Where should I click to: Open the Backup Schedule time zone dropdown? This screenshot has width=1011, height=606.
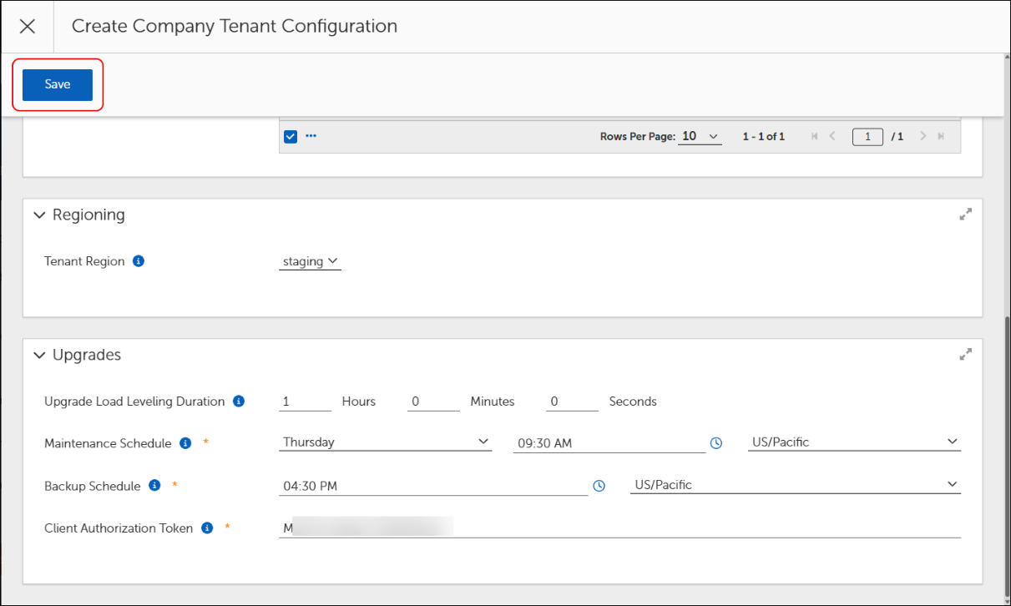click(796, 485)
